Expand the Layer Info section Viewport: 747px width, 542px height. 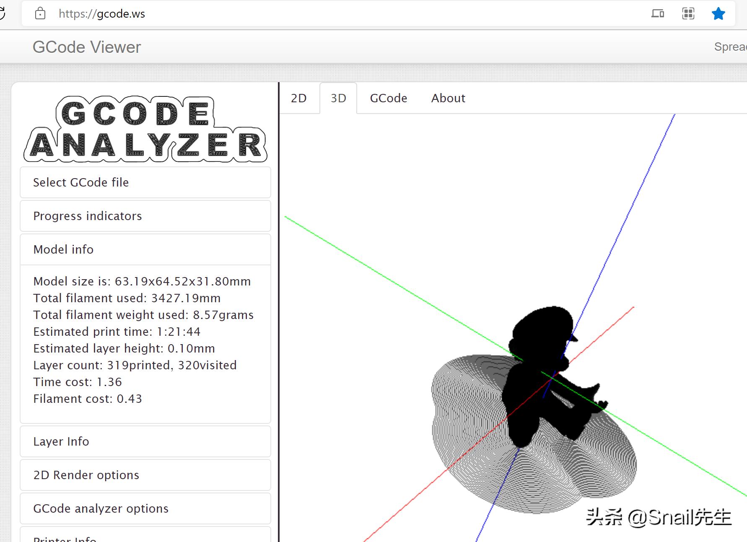[x=145, y=441]
